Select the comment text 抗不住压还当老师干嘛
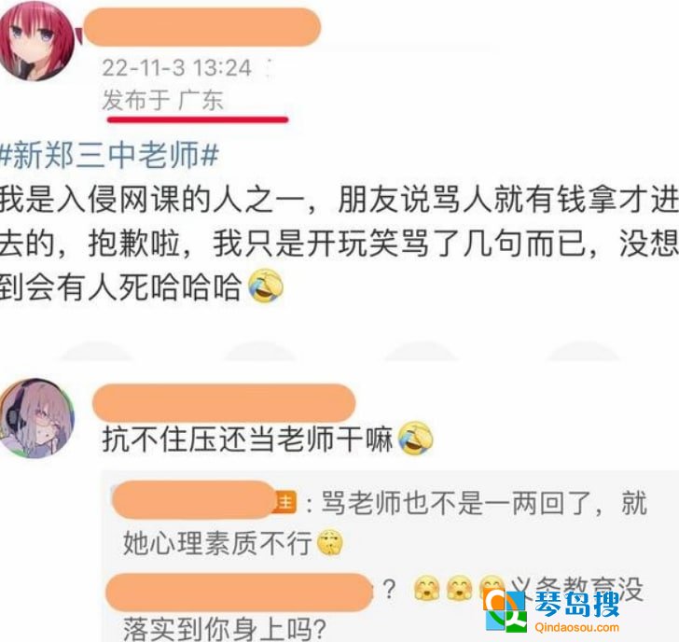Screen dimensions: 679x642 tap(248, 440)
